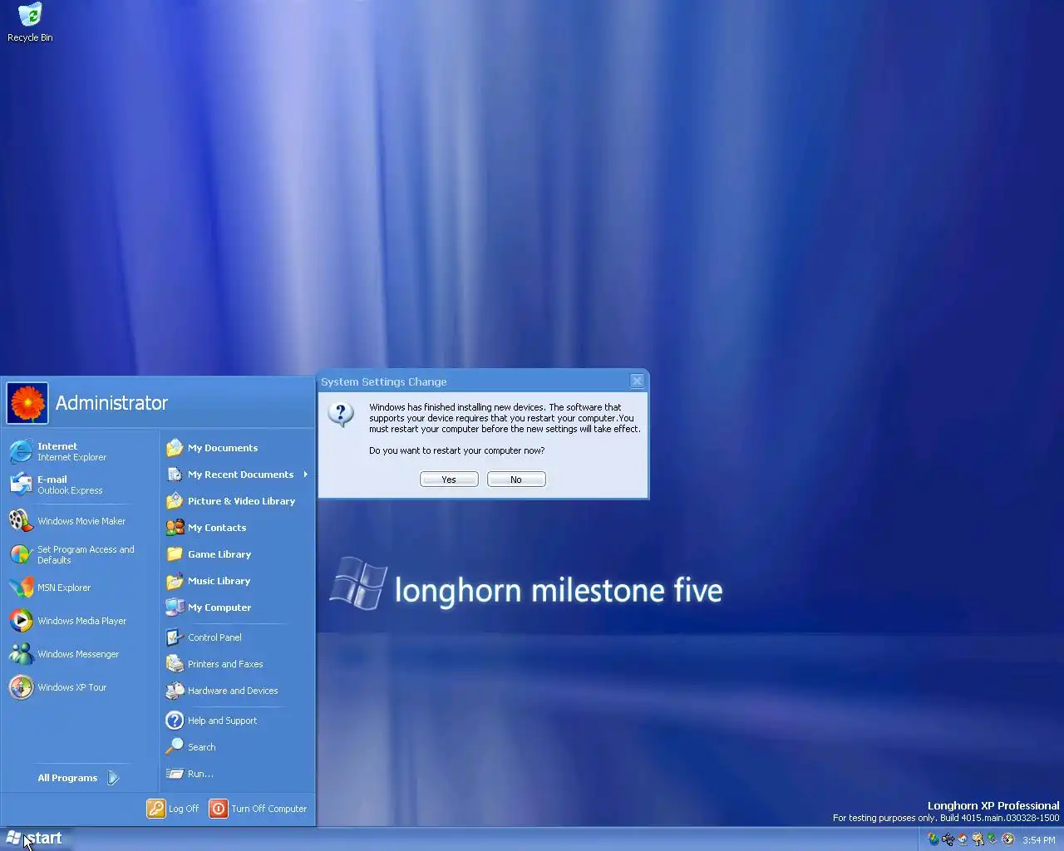Viewport: 1064px width, 851px height.
Task: Open Game Library folder
Action: (x=238, y=554)
